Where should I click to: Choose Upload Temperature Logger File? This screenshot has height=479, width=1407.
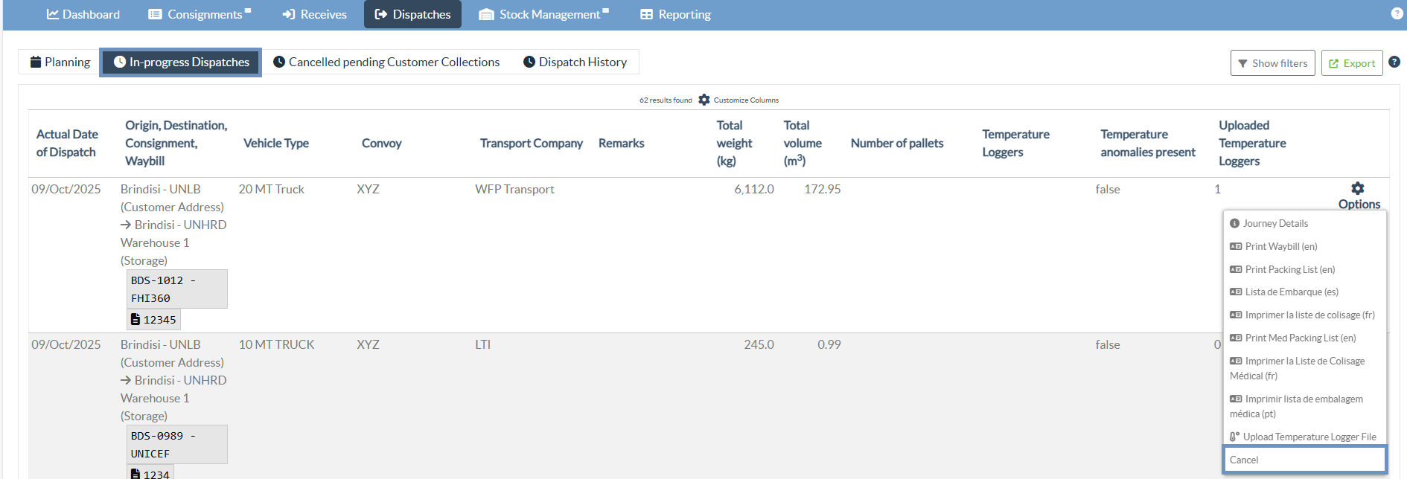tap(1309, 437)
